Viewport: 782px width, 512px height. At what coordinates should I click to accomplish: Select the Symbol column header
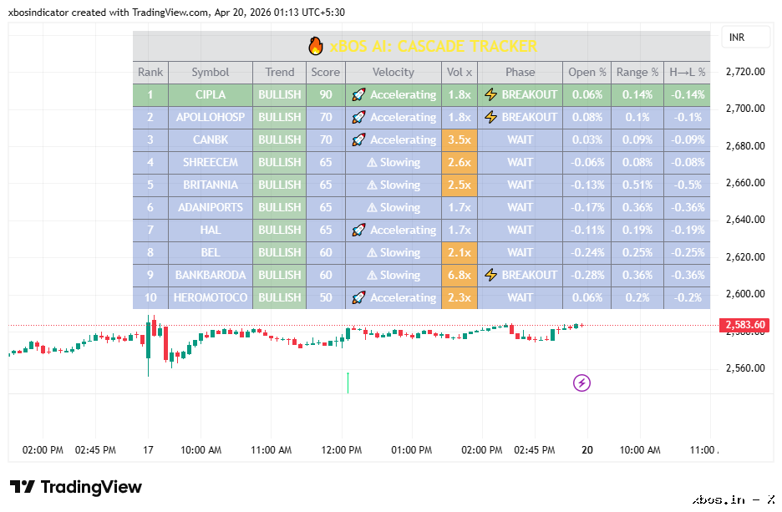[x=211, y=73]
